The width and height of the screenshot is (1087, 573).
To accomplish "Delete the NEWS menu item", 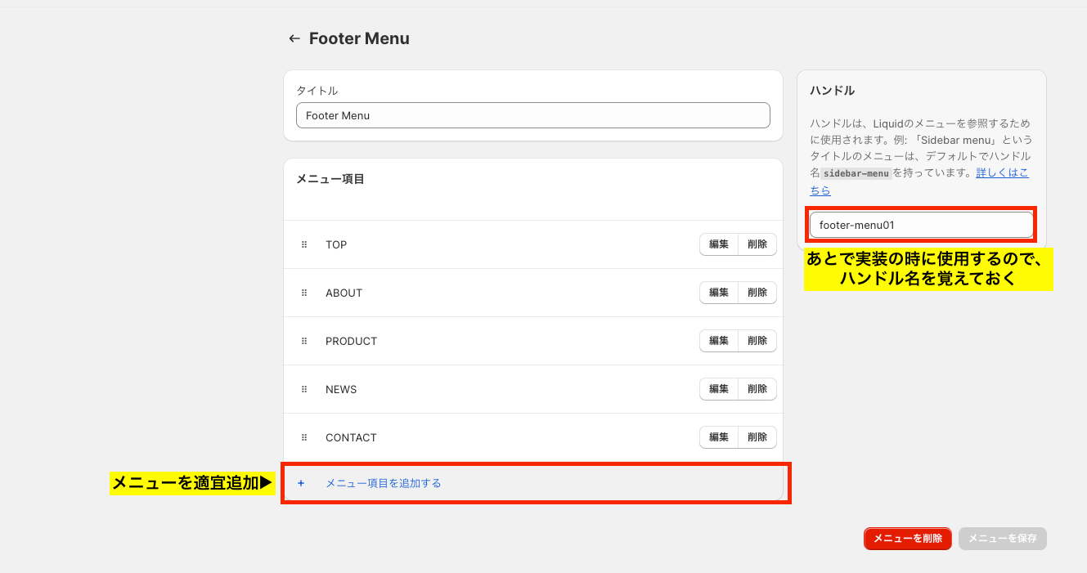I will [x=757, y=389].
